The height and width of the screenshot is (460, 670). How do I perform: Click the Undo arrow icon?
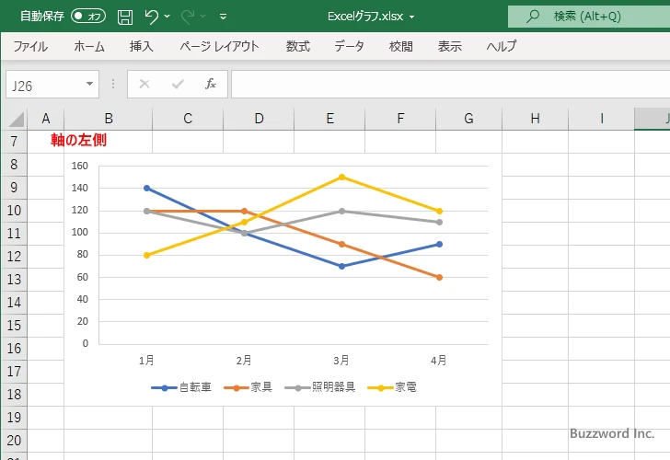tap(151, 17)
